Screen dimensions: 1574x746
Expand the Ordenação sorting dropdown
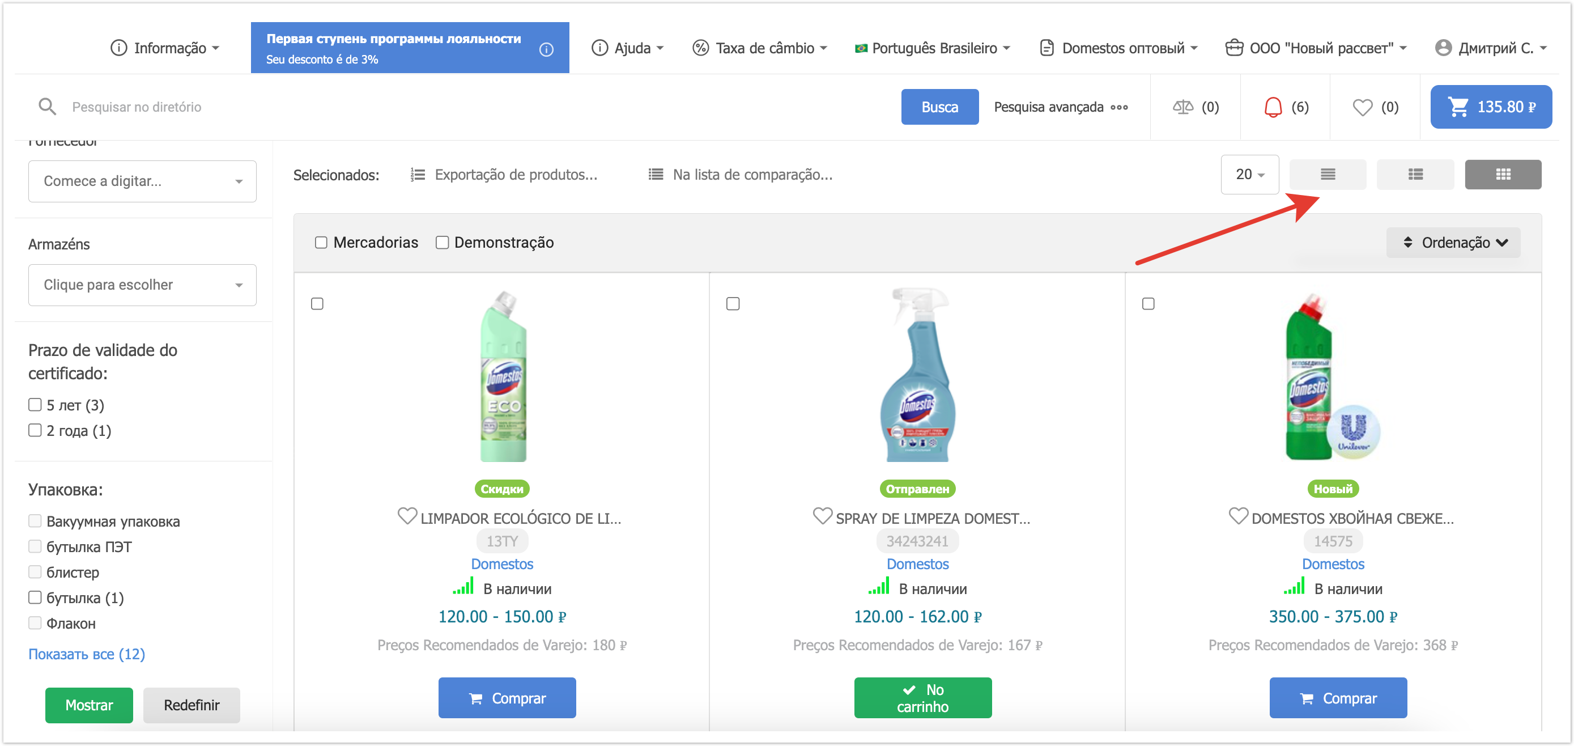pyautogui.click(x=1454, y=243)
